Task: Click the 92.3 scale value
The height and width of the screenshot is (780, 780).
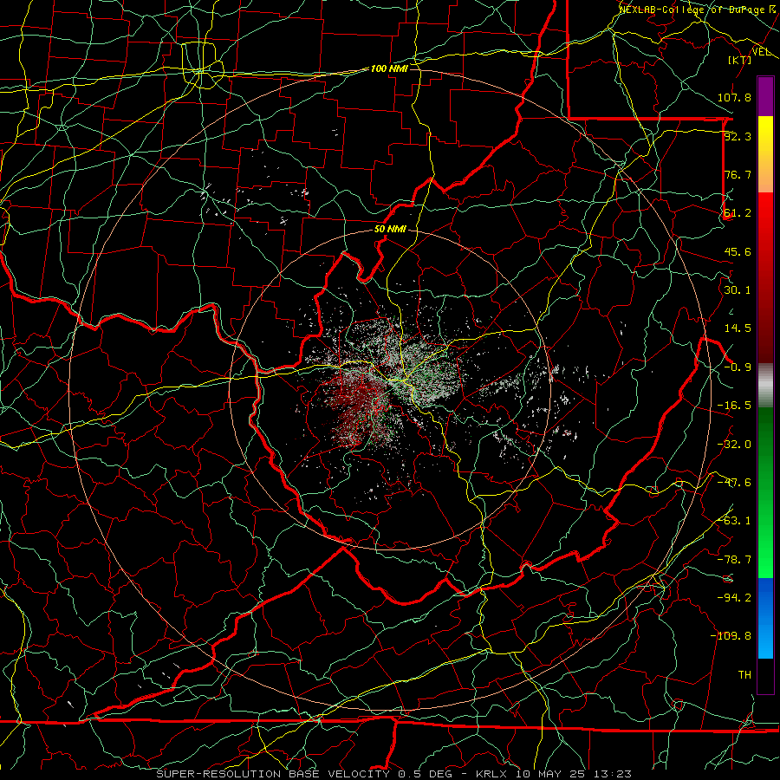Action: 738,136
